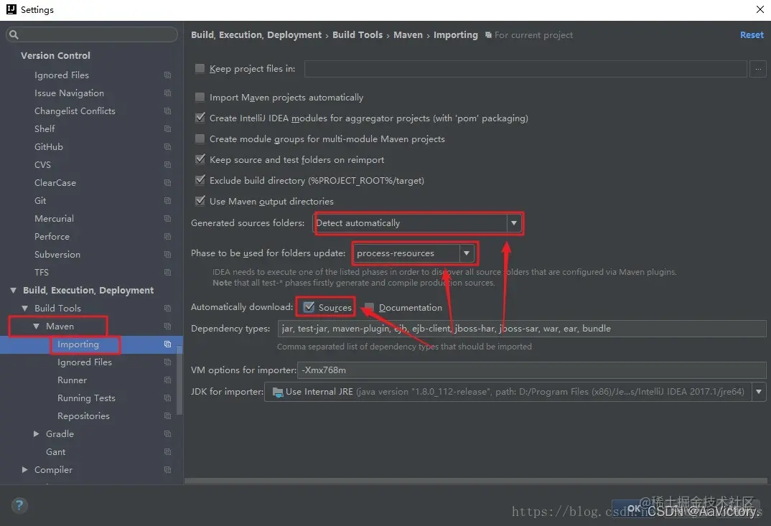
Task: Open the Phase for folders update dropdown
Action: (466, 253)
